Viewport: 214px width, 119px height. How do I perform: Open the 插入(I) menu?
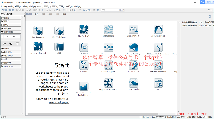pyautogui.click(x=25, y=6)
